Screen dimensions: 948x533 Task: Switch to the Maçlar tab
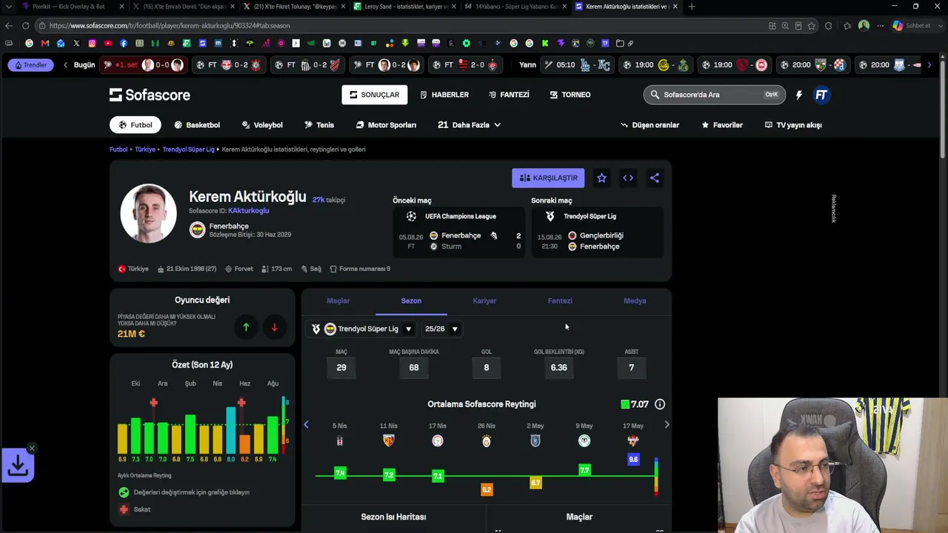[338, 301]
